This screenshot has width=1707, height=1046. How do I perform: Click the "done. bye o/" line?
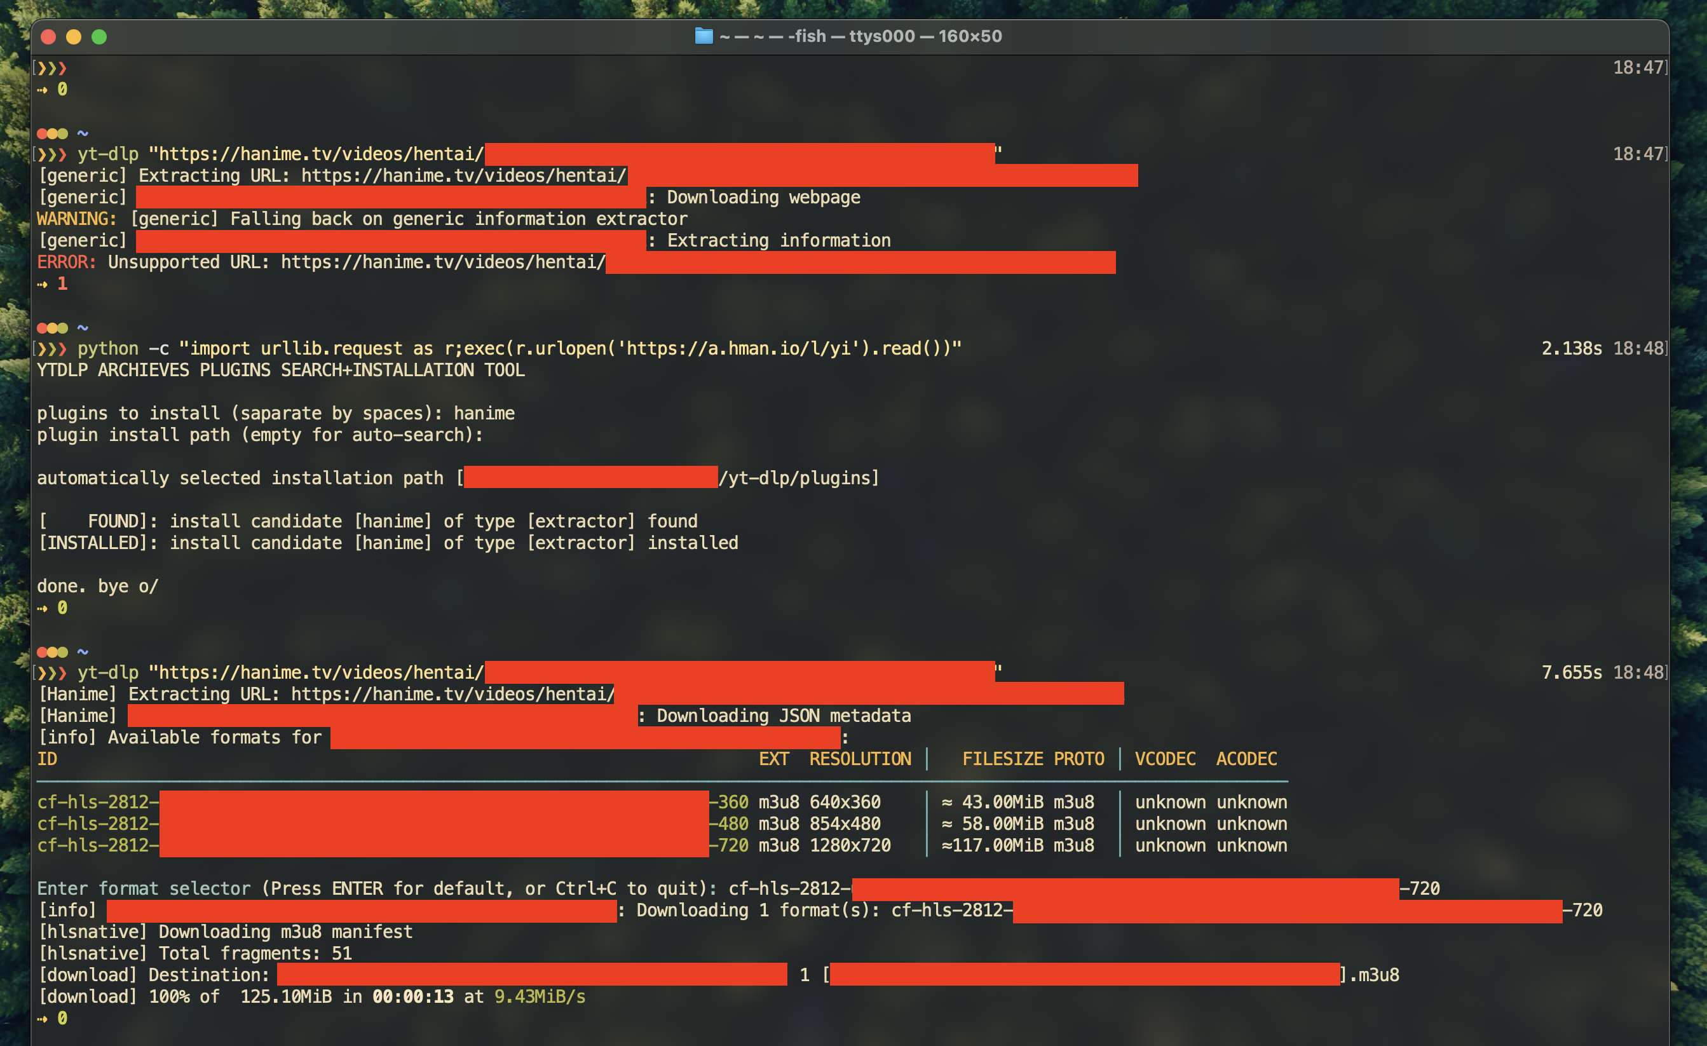98,586
